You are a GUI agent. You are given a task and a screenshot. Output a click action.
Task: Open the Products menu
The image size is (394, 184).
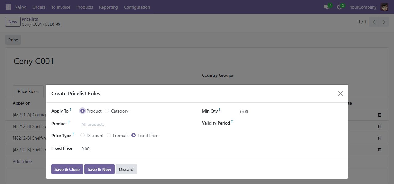click(85, 7)
